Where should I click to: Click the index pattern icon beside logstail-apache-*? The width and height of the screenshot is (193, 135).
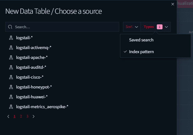11,58
